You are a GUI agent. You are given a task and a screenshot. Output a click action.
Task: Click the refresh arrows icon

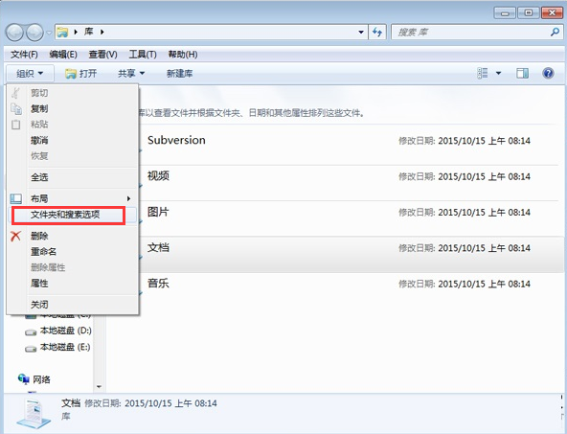(x=377, y=33)
